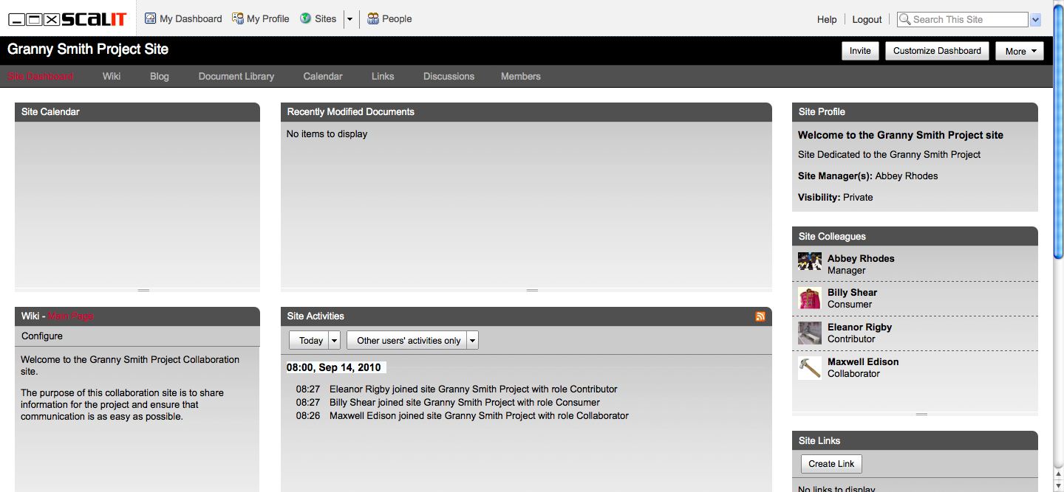
Task: Click Billy Shear avatar
Action: 810,298
